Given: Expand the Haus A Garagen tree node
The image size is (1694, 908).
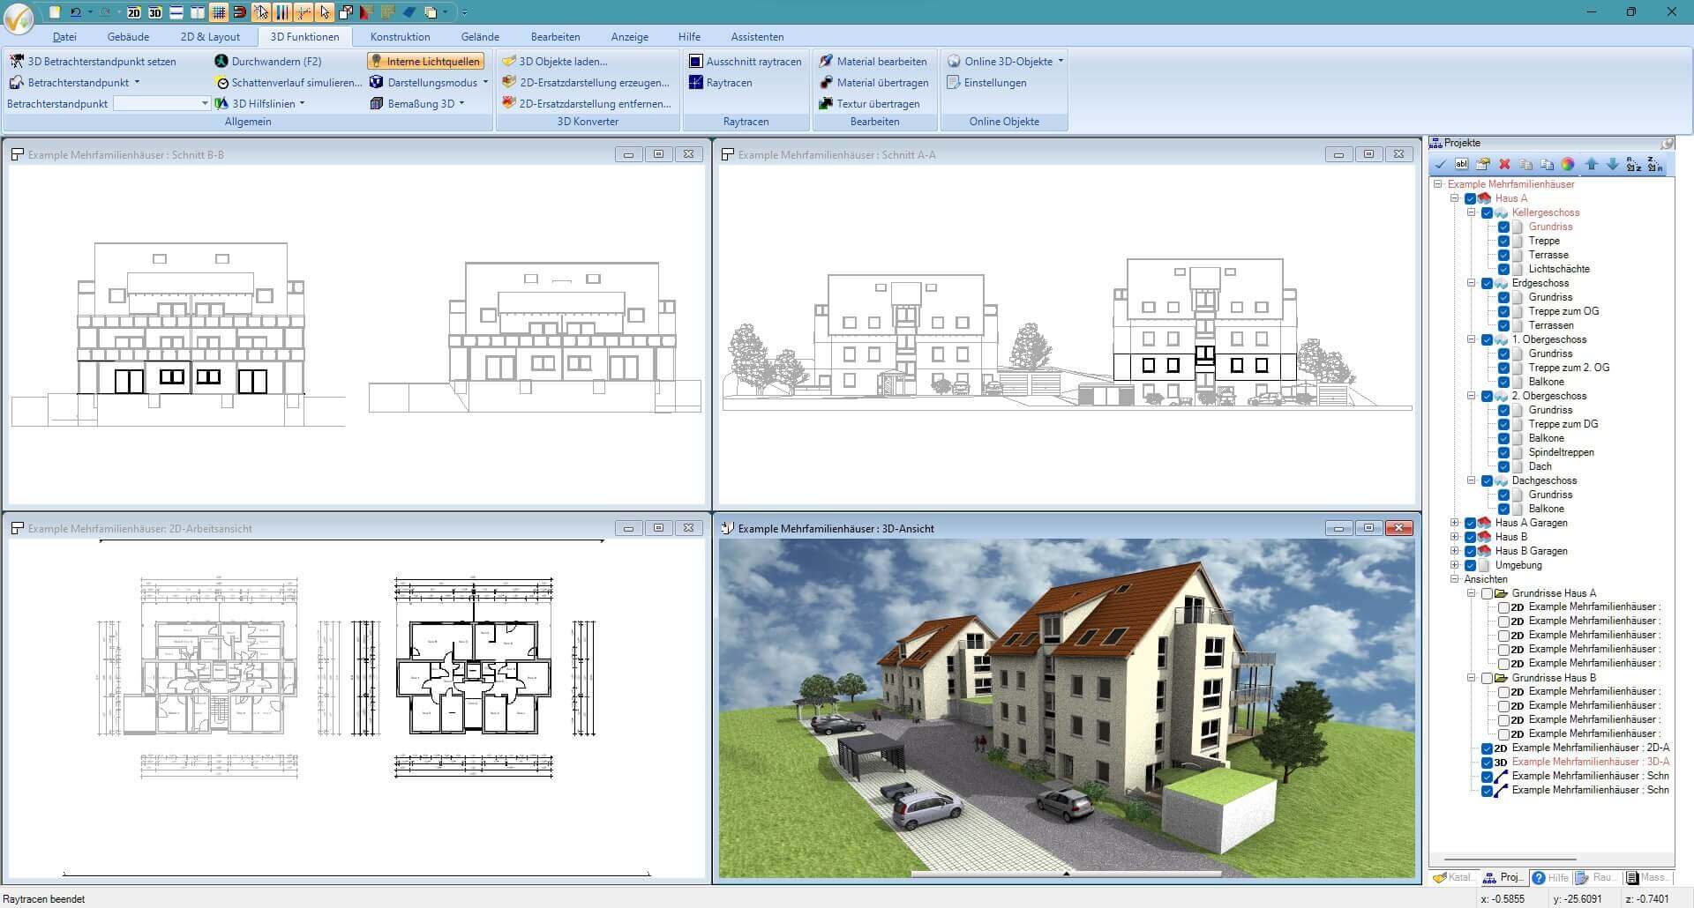Looking at the screenshot, I should point(1456,522).
